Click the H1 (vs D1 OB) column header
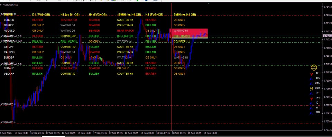The height and width of the screenshot is (137, 332). point(70,14)
